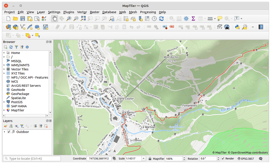
Task: Open the Python console
Action: click(237, 27)
